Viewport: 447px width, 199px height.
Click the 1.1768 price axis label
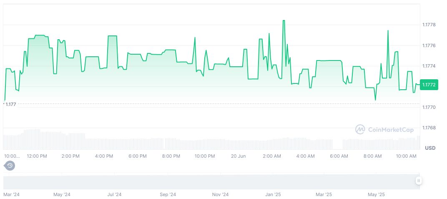click(429, 128)
